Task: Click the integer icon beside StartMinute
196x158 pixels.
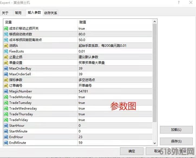Action: pyautogui.click(x=6, y=131)
